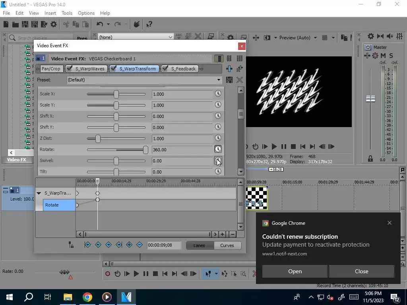
Task: Click the Swivel animate stopwatch icon
Action: pyautogui.click(x=218, y=160)
